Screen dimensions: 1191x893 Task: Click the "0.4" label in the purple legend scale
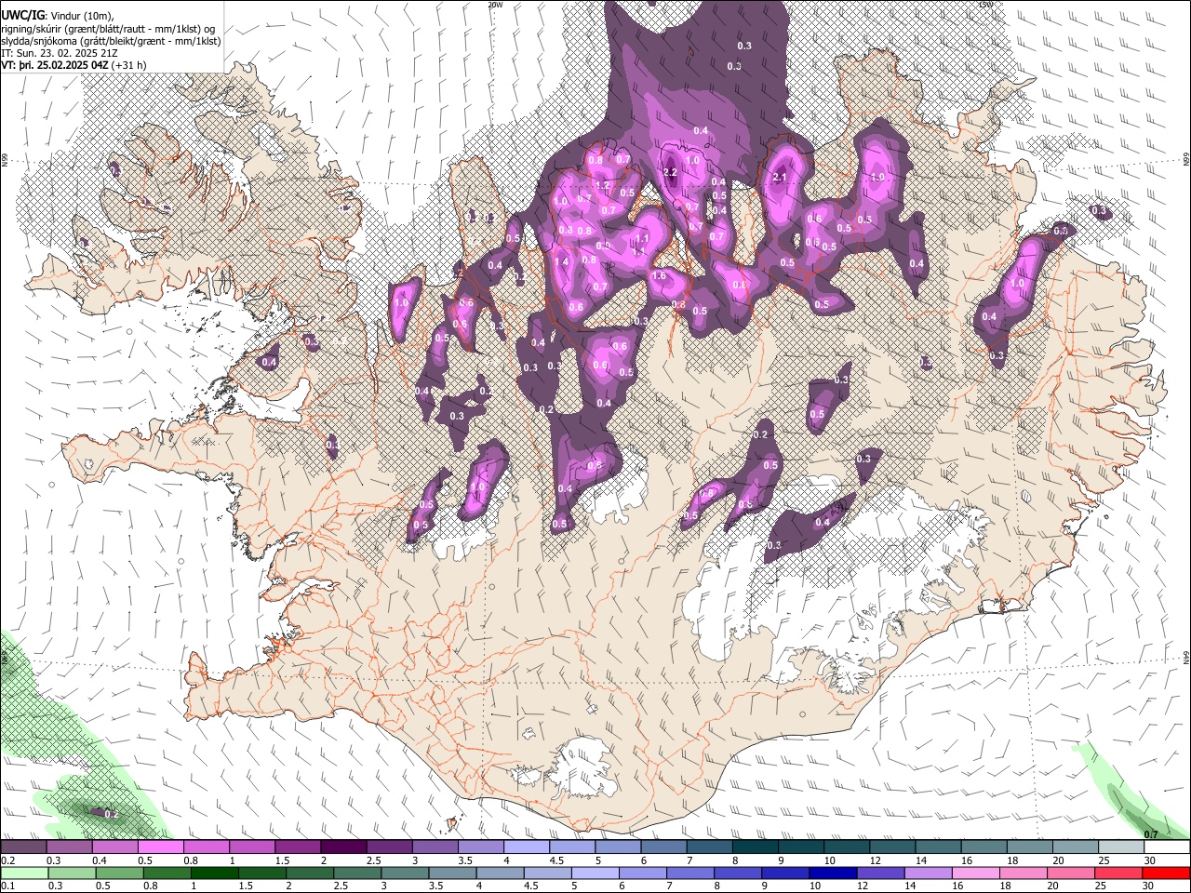[100, 860]
